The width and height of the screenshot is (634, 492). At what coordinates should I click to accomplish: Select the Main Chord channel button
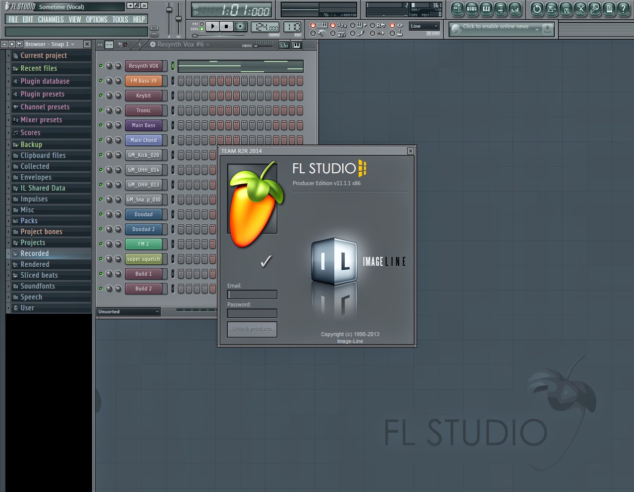click(x=144, y=140)
